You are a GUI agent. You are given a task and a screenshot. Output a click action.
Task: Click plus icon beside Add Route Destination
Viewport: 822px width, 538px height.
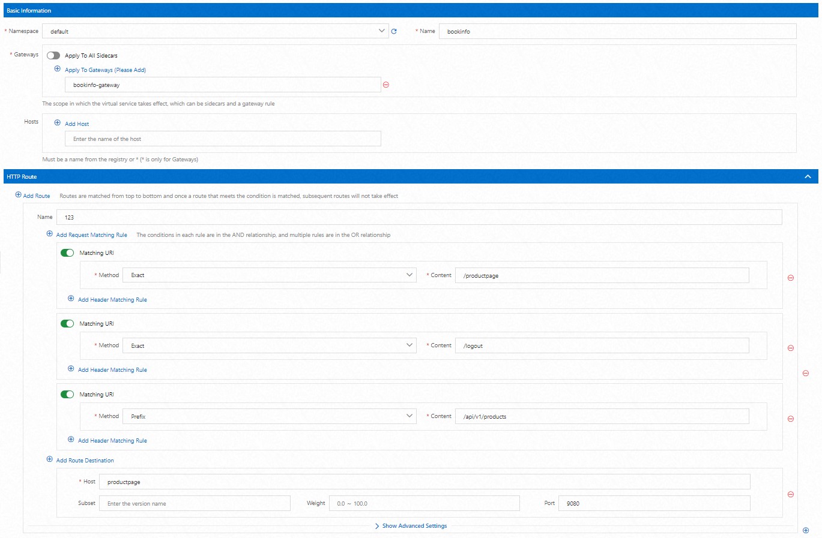(x=50, y=459)
